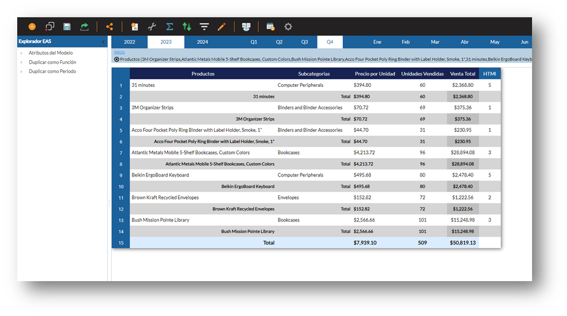
Task: Remove the Productos filter with its X icon
Action: pos(117,59)
